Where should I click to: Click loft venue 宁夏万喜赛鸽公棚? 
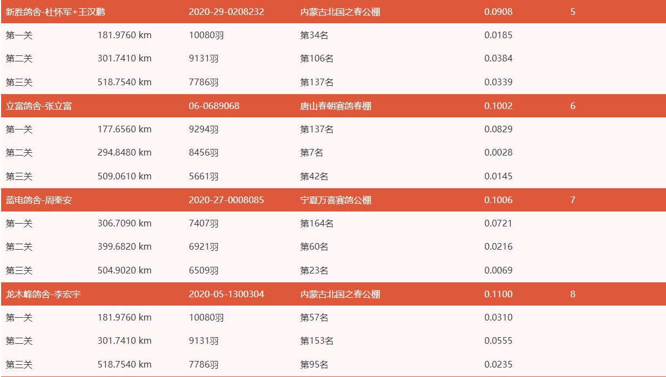point(335,200)
